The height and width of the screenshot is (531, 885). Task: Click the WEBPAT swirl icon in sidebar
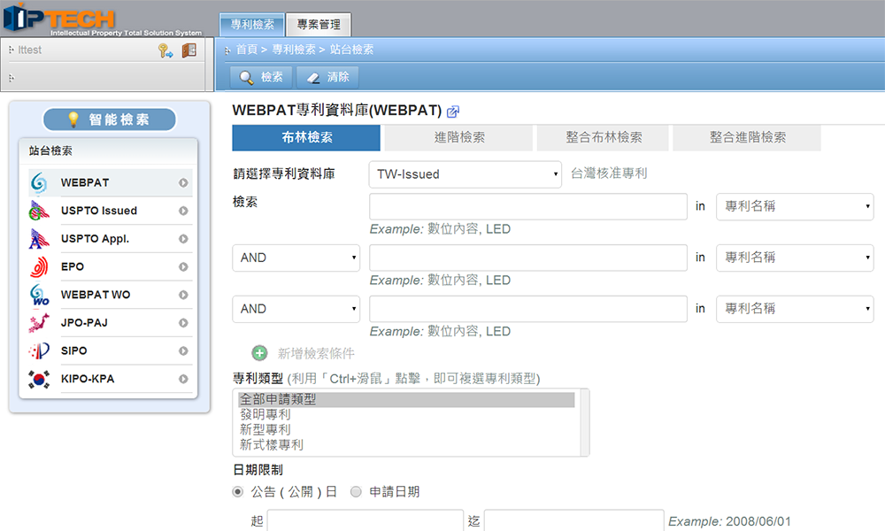tap(39, 183)
